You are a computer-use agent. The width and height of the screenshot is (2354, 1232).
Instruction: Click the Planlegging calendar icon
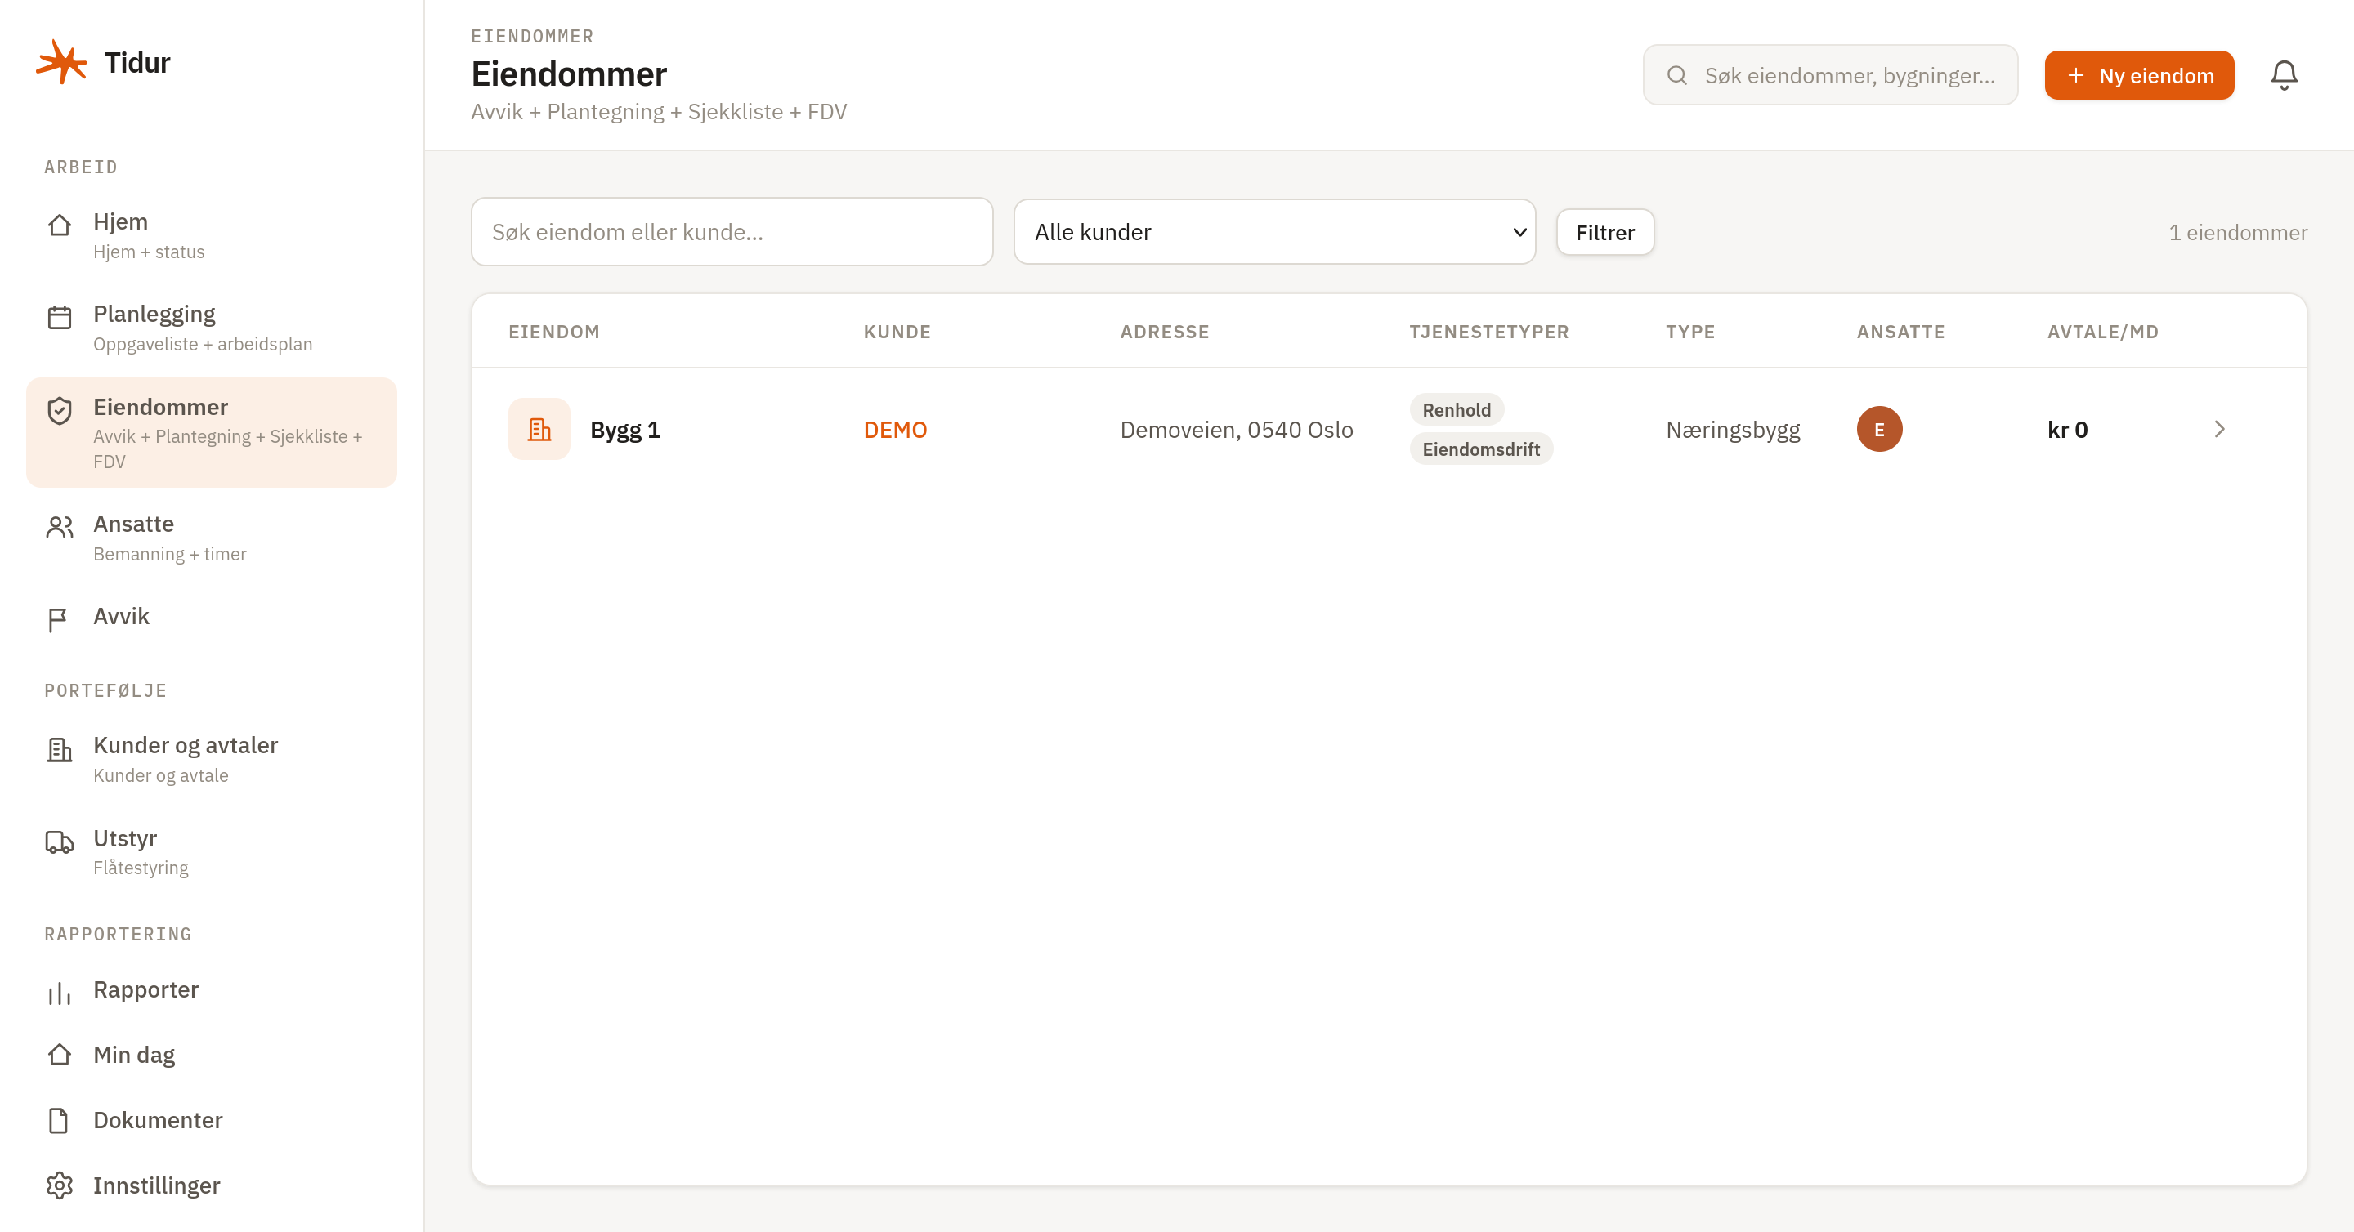pos(60,317)
